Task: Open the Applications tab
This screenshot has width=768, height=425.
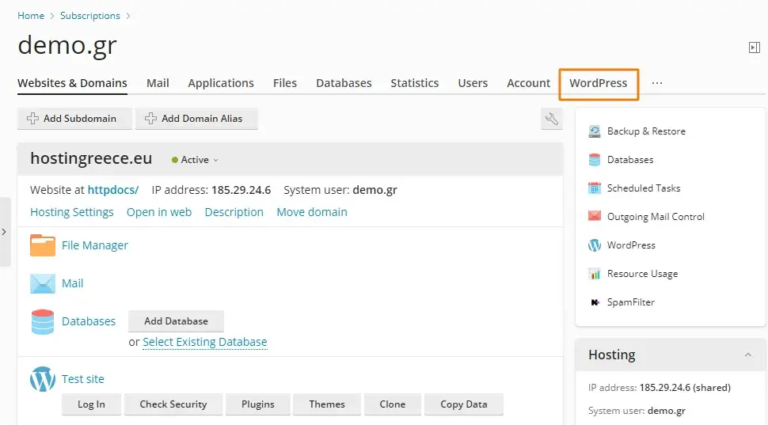Action: (x=221, y=83)
